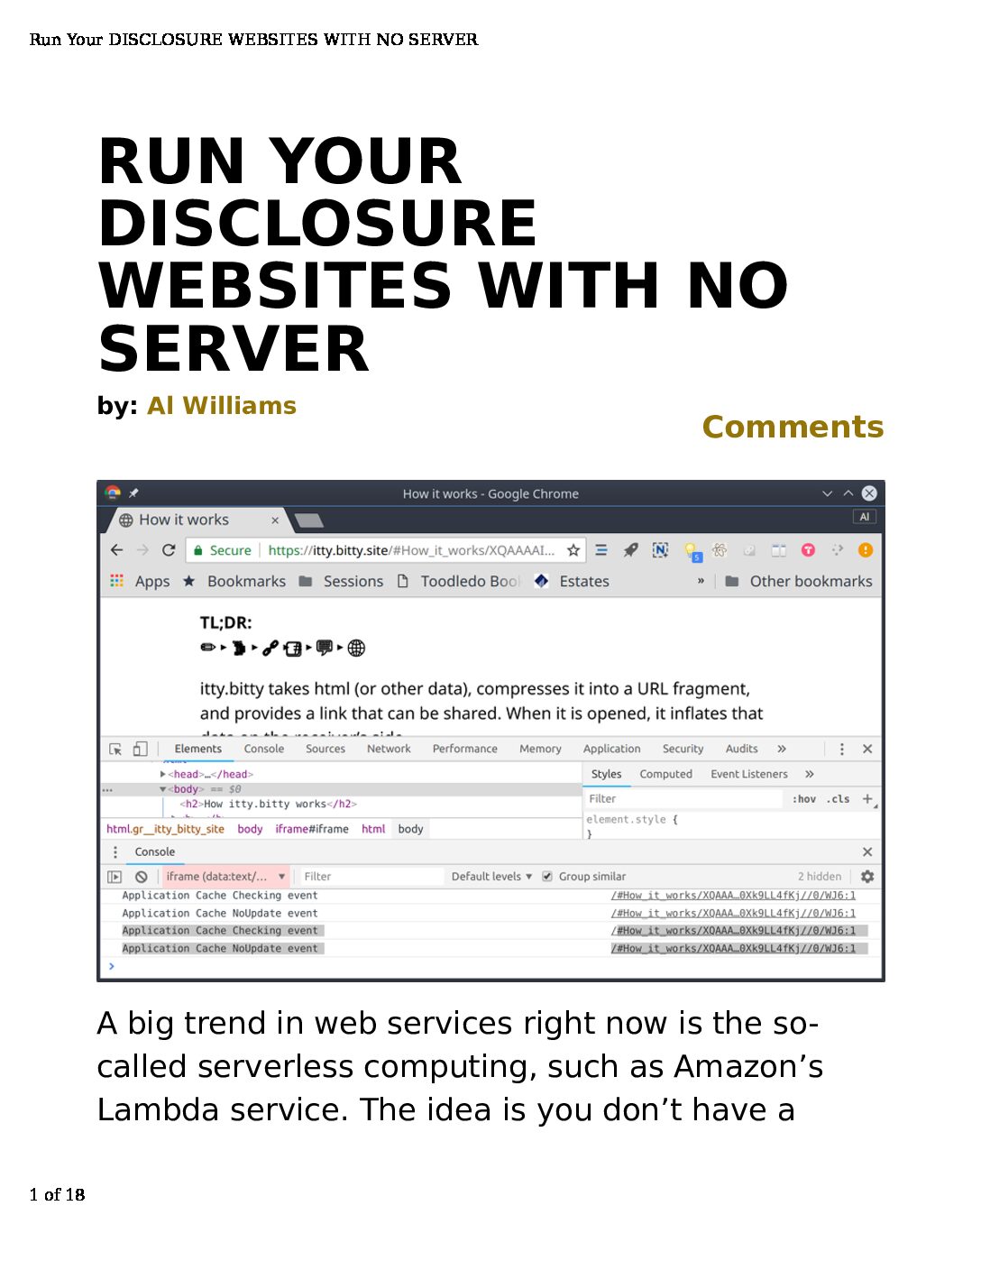Open the Al Williams author link

222,406
